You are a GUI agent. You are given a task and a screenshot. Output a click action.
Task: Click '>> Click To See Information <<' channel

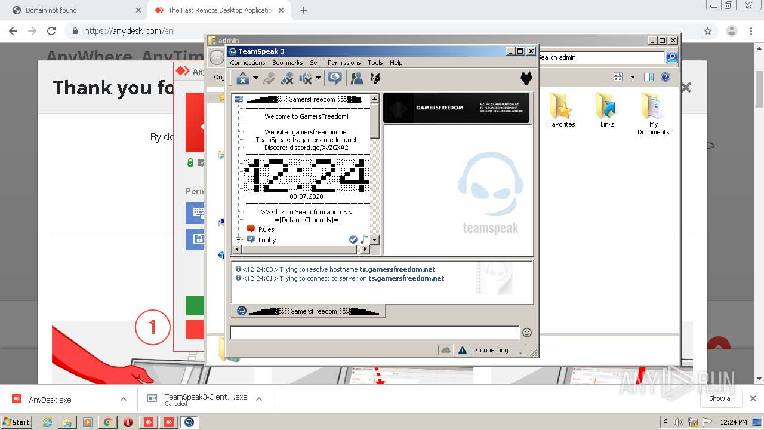[306, 212]
